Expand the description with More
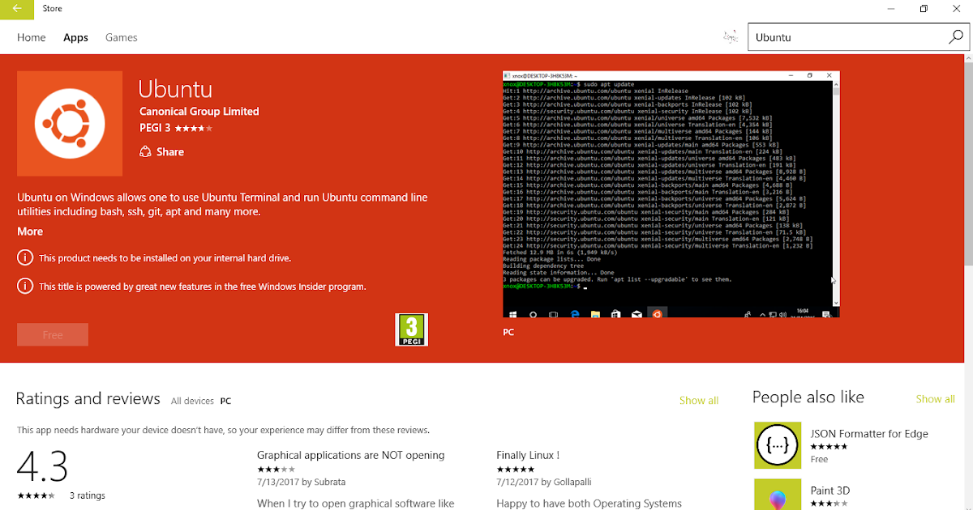 pos(29,231)
